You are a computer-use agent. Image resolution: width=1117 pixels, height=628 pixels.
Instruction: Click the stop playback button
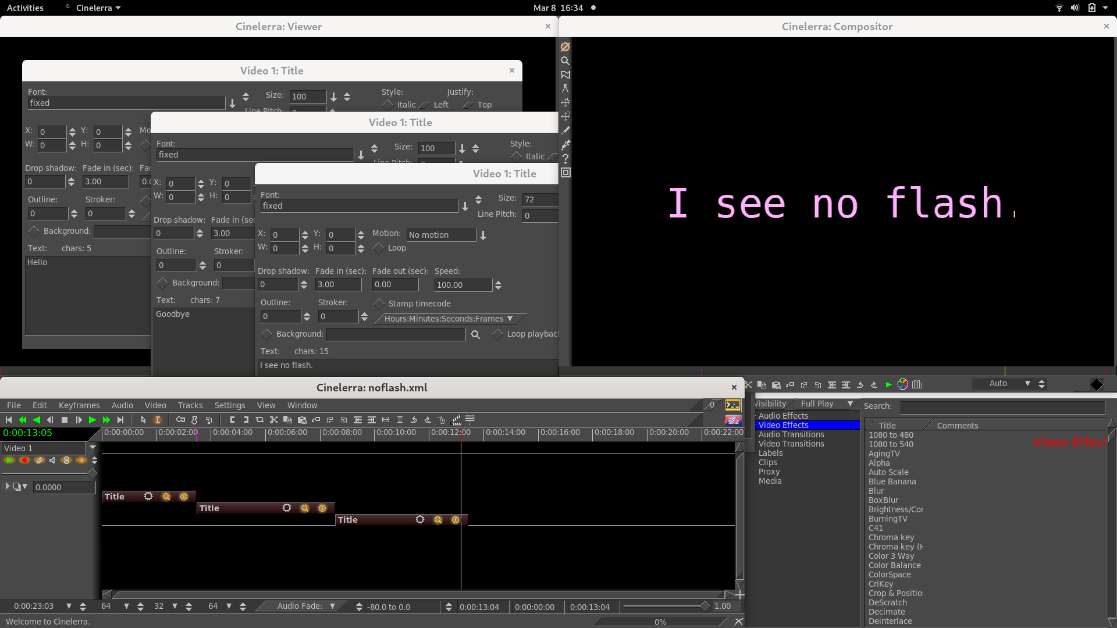(65, 420)
